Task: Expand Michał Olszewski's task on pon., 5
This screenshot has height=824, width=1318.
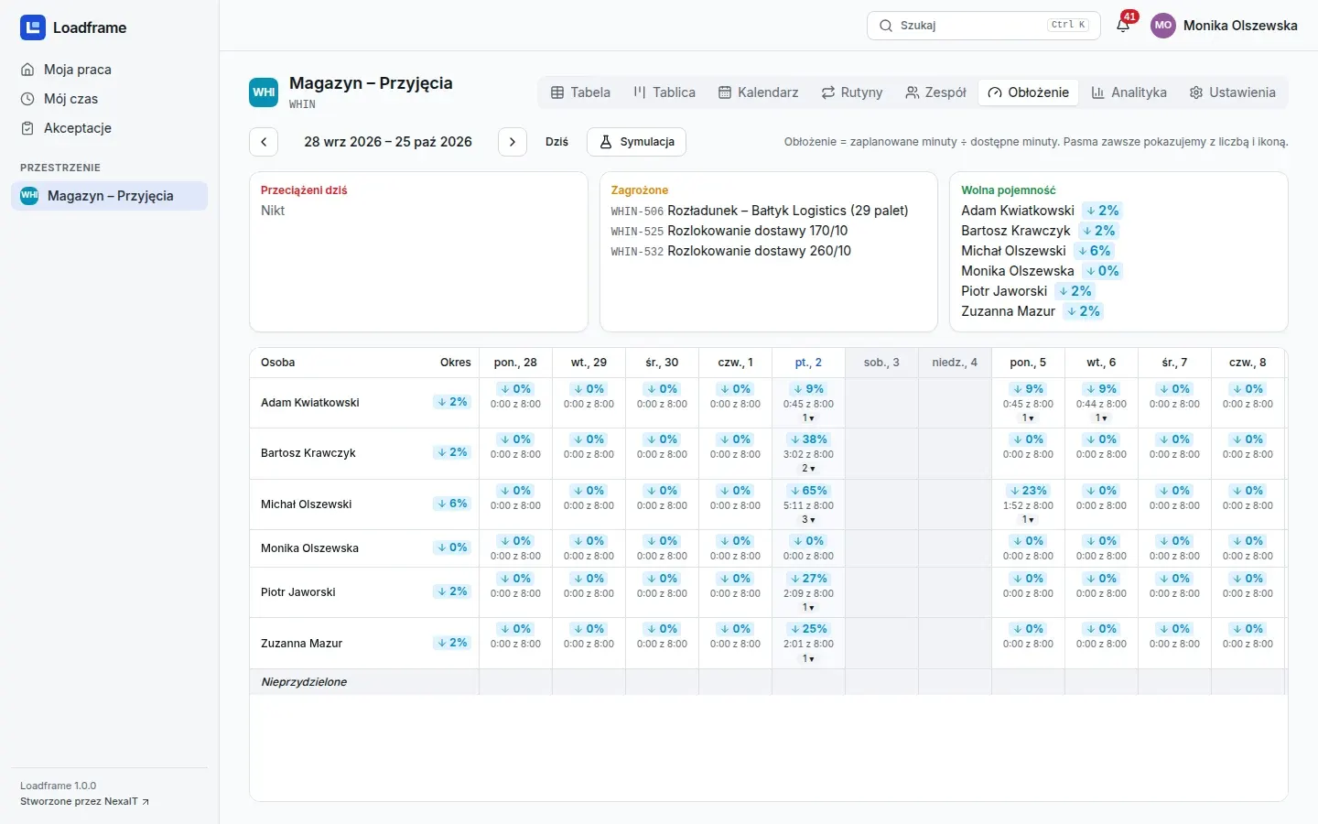Action: point(1028,519)
